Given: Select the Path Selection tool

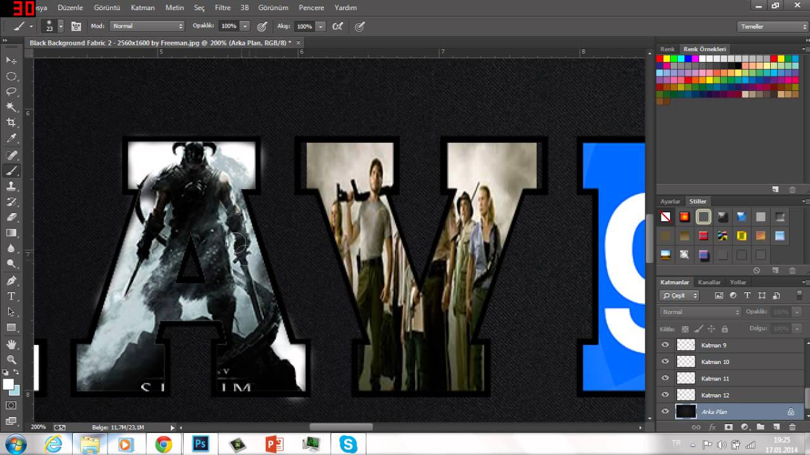Looking at the screenshot, I should click(11, 312).
